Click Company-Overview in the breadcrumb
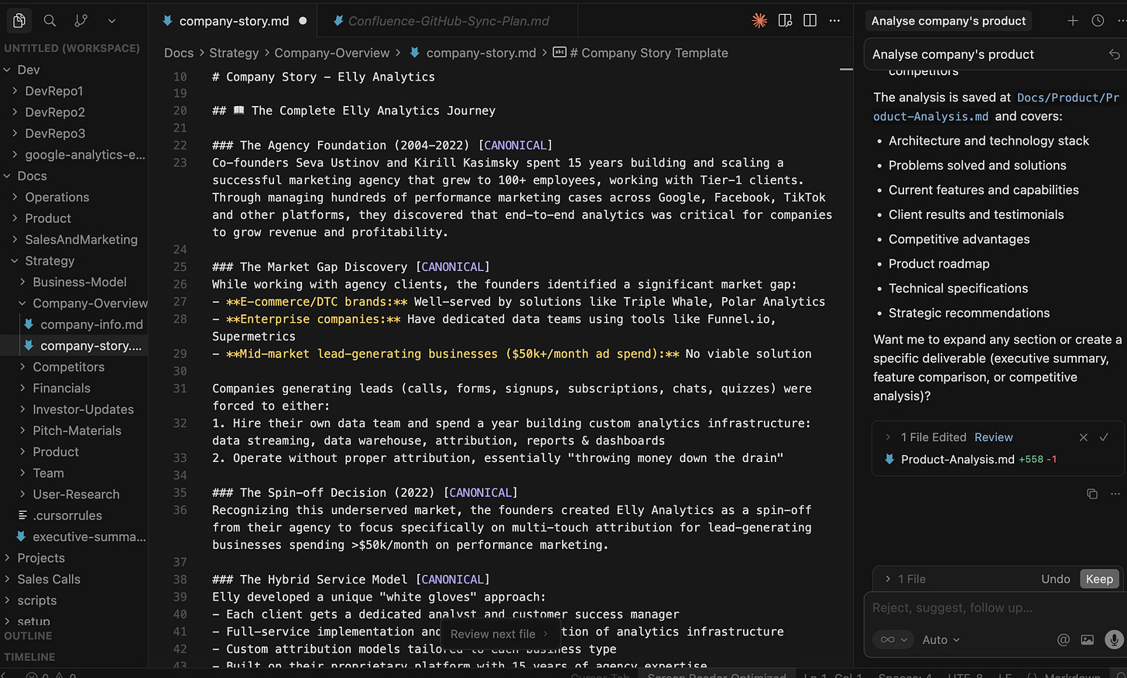Image resolution: width=1127 pixels, height=678 pixels. point(332,53)
